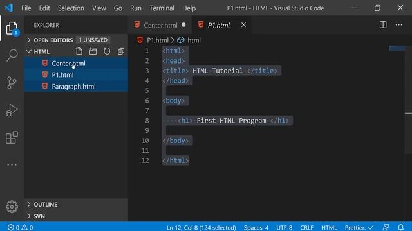
Task: Open the Explorer view in activity bar
Action: [x=12, y=28]
